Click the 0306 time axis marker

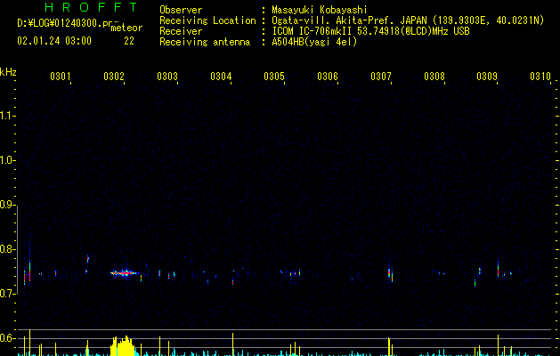point(328,76)
